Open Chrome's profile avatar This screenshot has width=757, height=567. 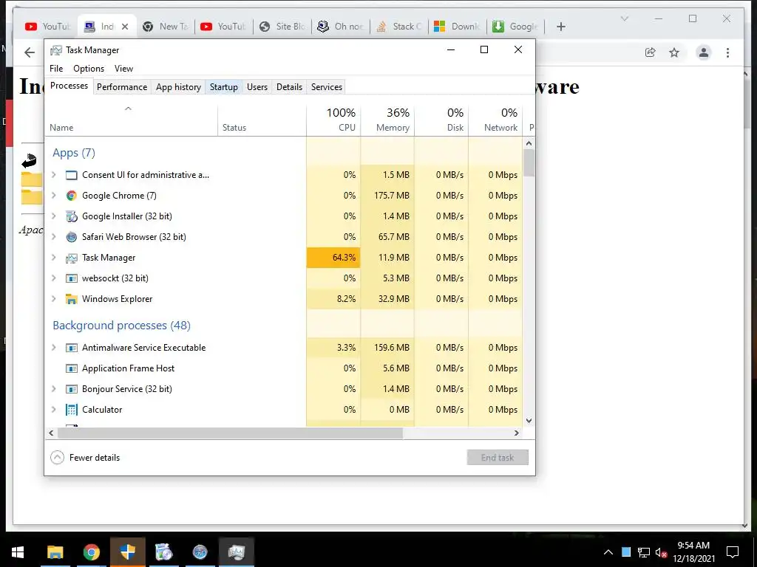(704, 52)
